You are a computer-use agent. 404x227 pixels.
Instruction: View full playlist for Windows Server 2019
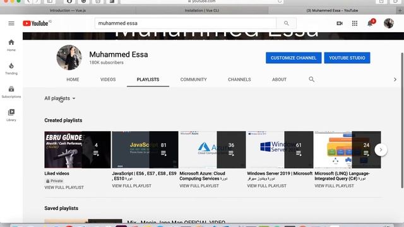(266, 186)
